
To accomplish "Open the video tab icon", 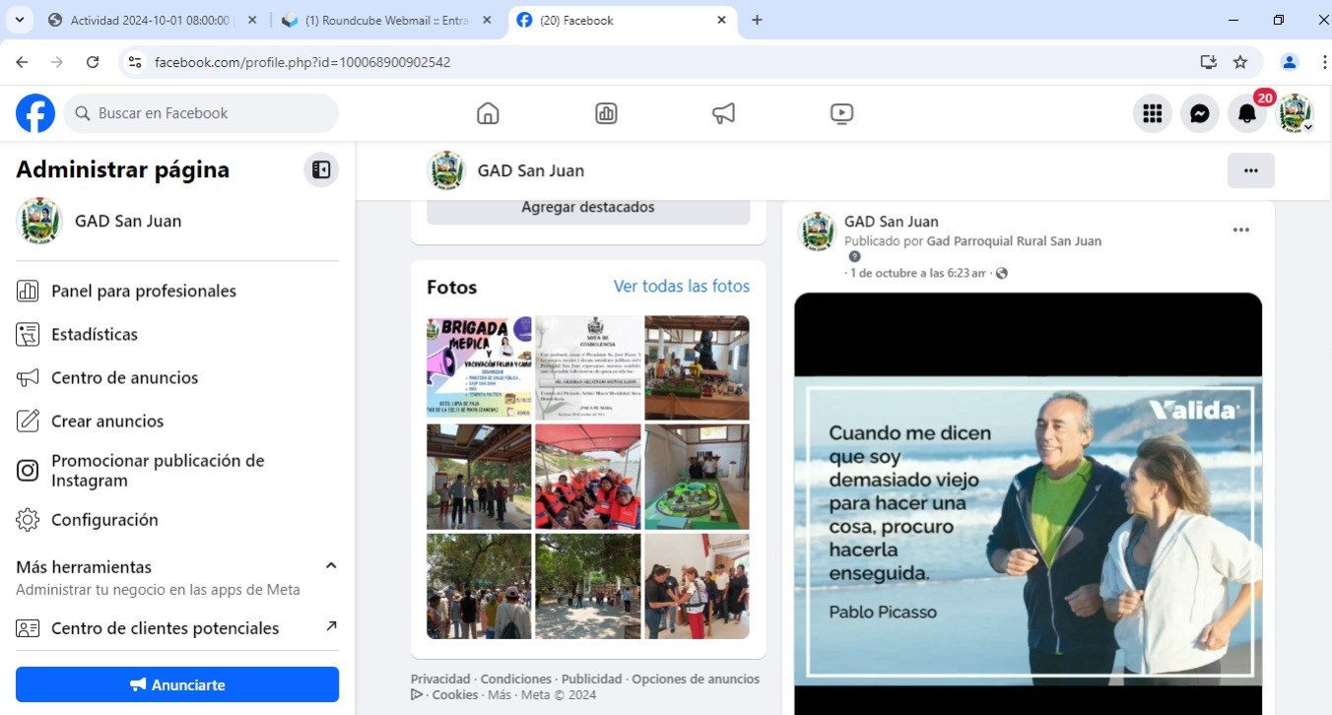I will tap(841, 113).
